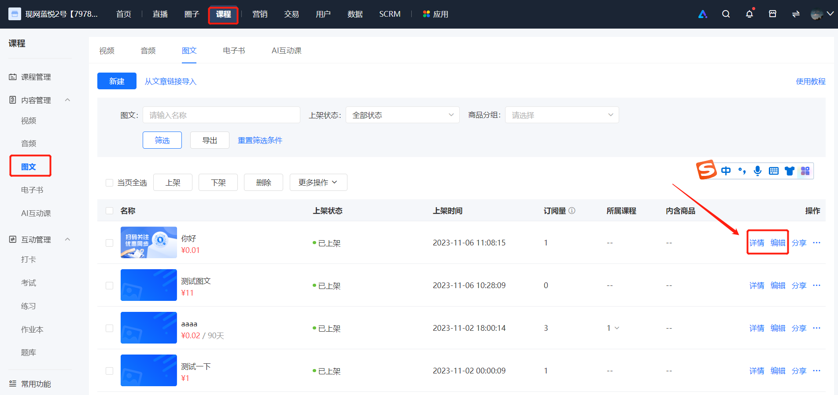Open 题库 in the sidebar
This screenshot has height=395, width=838.
point(29,352)
